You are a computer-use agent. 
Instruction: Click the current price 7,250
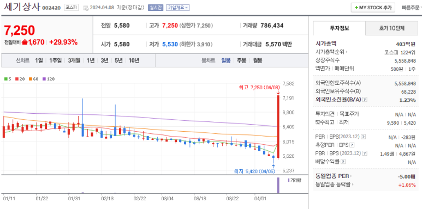pos(19,30)
